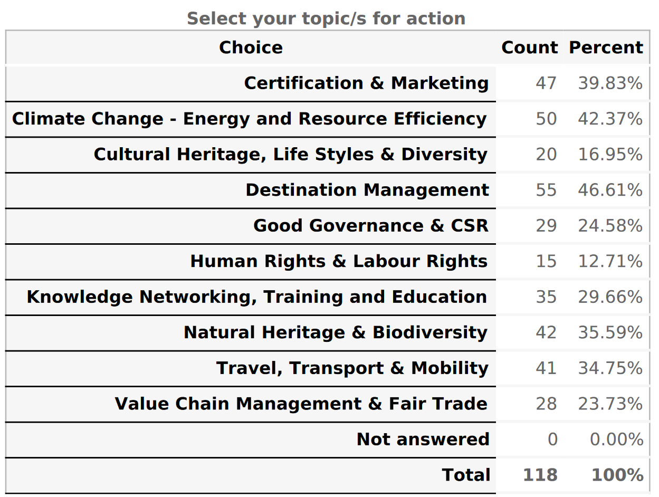Click the Cultural Heritage, Life Styles & Diversity label

point(291,155)
